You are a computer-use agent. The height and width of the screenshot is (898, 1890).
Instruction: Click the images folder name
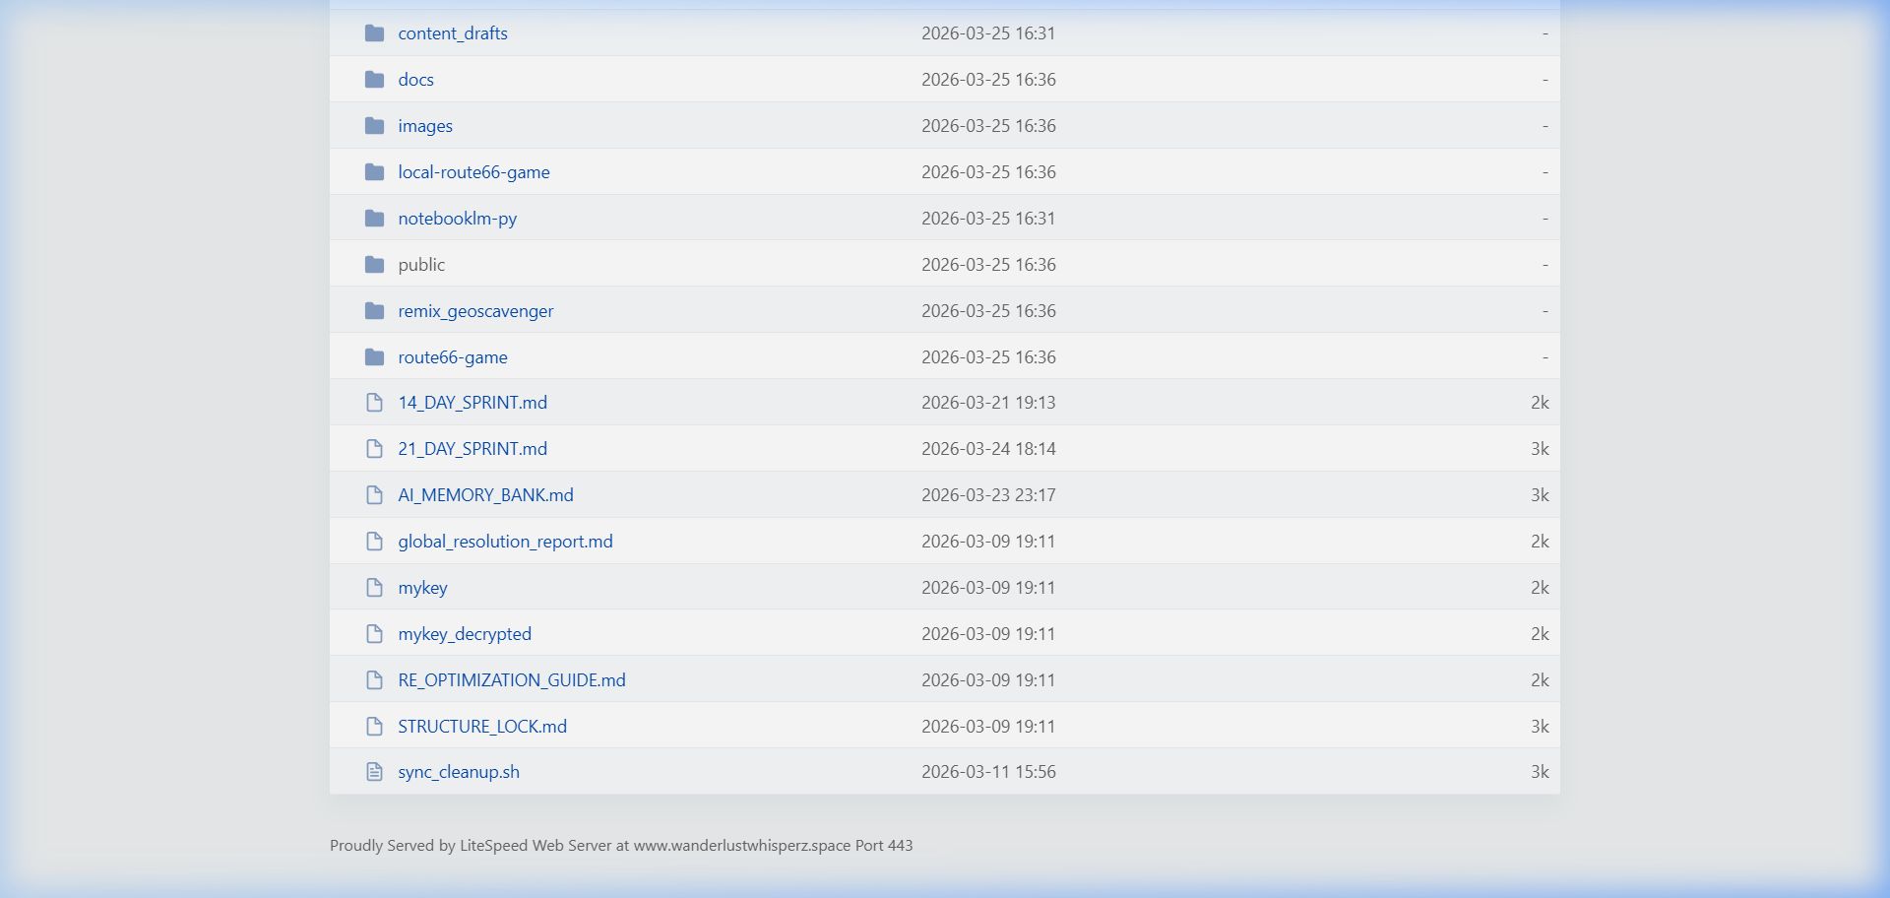[x=425, y=126]
